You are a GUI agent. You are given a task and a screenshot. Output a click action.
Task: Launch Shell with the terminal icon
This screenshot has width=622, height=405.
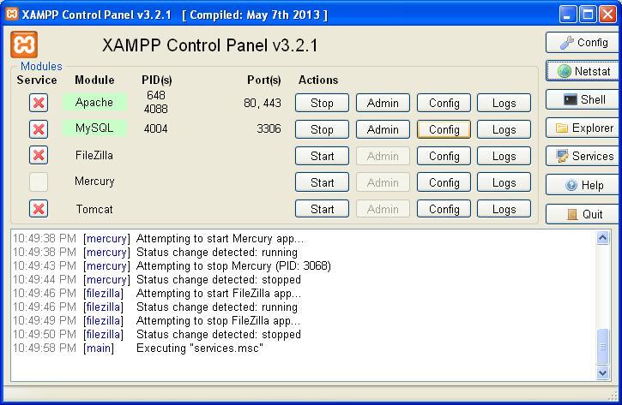click(x=583, y=99)
